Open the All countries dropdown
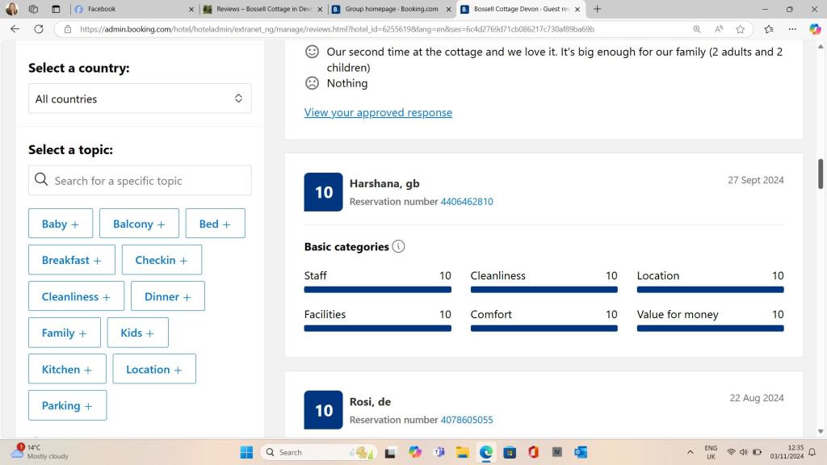This screenshot has height=465, width=827. pyautogui.click(x=140, y=98)
